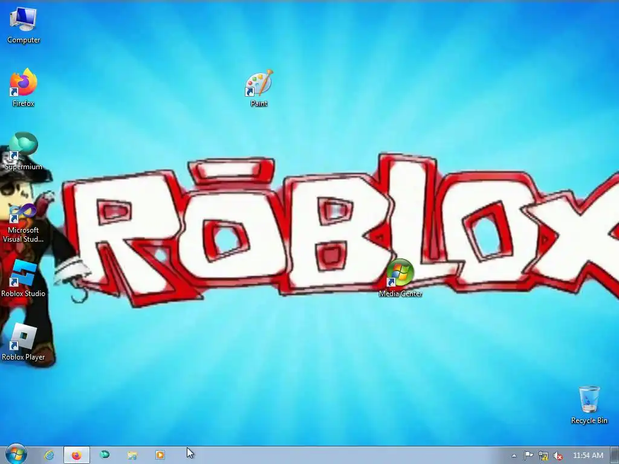Select the Computer desktop icon
The image size is (619, 464).
pos(24,25)
